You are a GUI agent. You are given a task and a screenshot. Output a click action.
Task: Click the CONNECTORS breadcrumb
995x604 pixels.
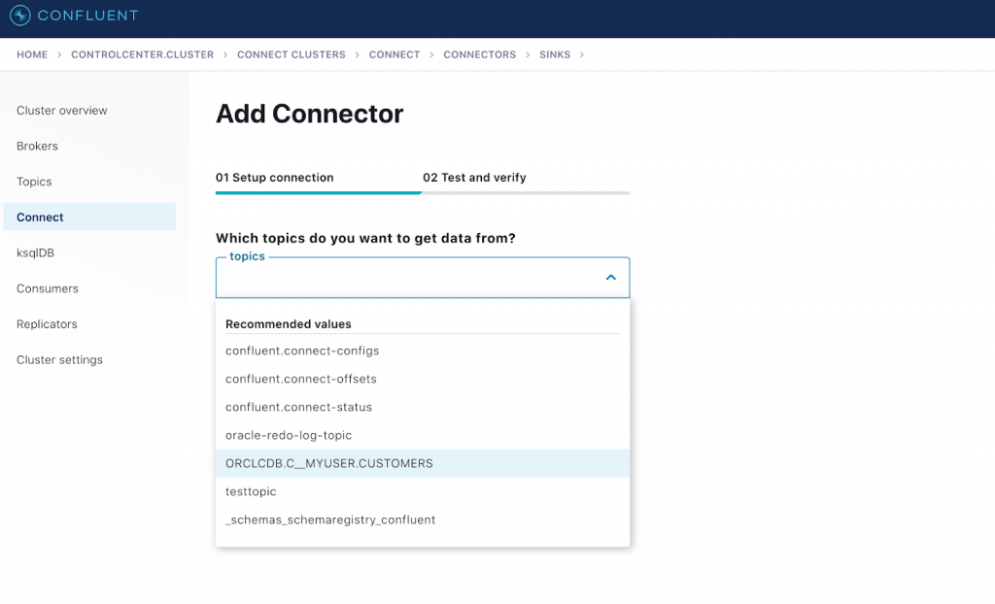pyautogui.click(x=479, y=54)
